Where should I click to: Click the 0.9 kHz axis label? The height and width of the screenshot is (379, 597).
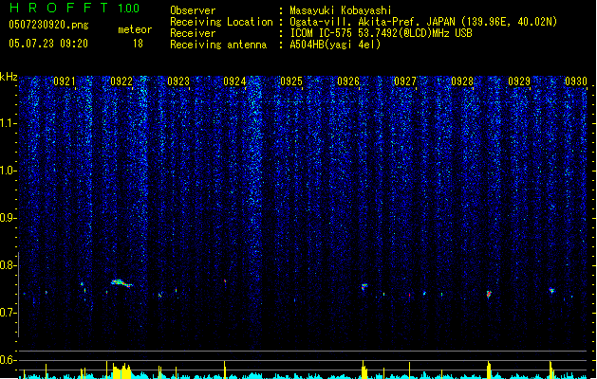click(9, 218)
